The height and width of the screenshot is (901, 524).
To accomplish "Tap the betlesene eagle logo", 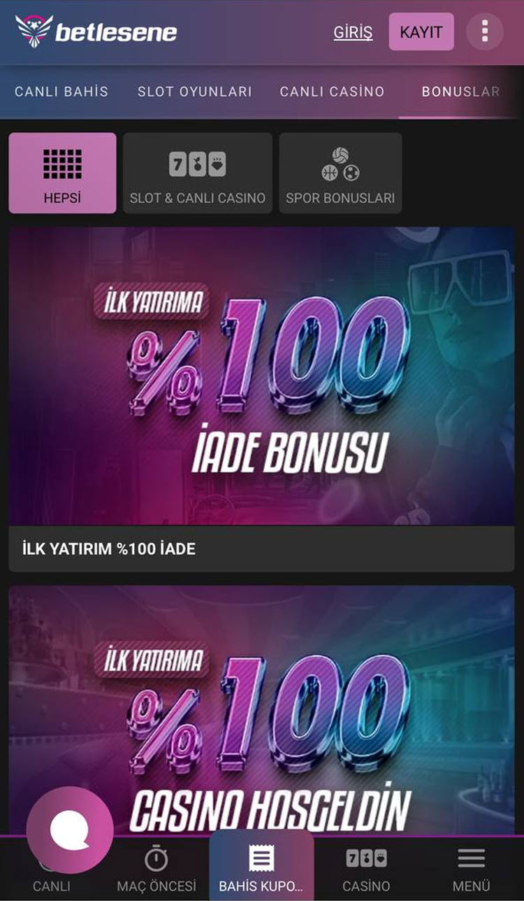I will pos(34,31).
